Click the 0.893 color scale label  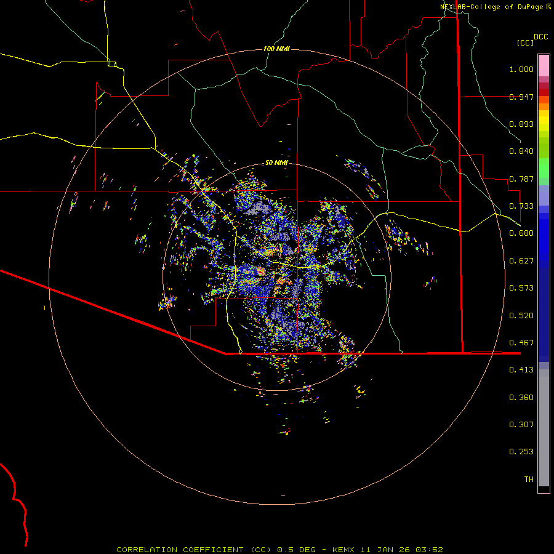[521, 124]
